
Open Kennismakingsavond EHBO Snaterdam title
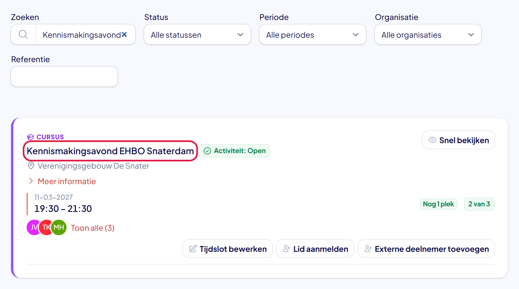110,151
